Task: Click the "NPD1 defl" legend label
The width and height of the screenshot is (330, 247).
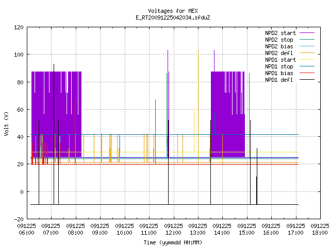Action: coord(279,80)
